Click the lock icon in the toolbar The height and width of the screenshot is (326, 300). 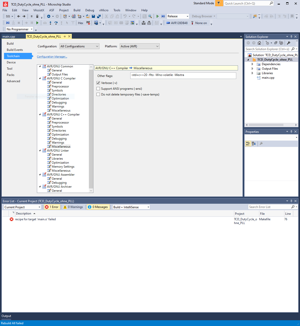37,16
